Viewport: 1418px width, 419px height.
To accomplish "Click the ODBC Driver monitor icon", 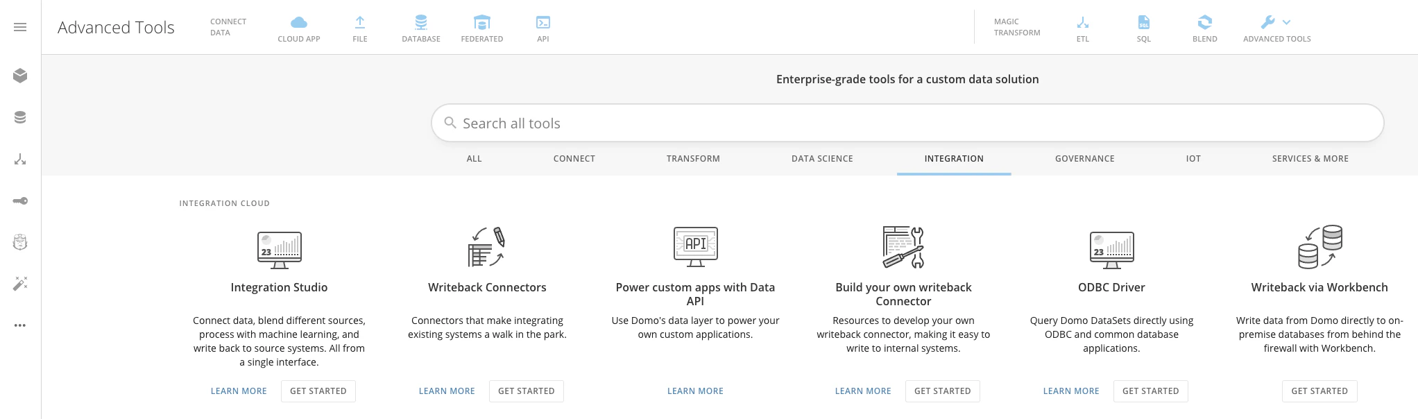I will [1112, 250].
